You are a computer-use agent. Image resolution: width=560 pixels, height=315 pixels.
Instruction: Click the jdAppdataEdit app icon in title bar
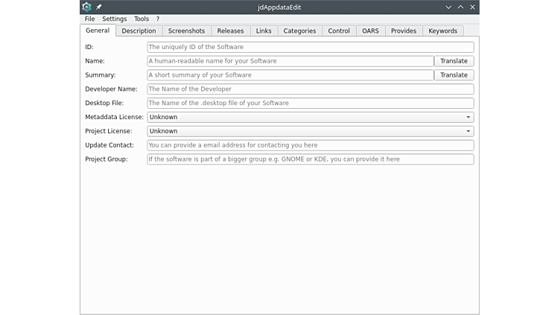tap(86, 7)
